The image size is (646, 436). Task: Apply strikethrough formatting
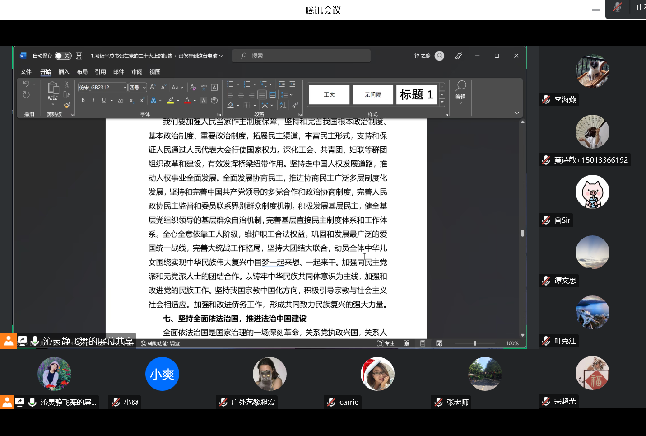[x=121, y=100]
